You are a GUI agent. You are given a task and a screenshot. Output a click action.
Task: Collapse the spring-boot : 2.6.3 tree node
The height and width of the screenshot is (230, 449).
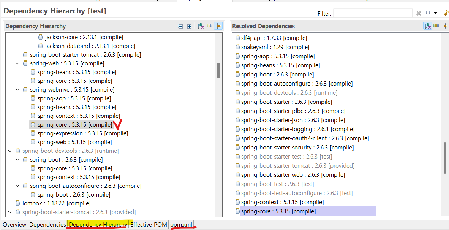17,160
